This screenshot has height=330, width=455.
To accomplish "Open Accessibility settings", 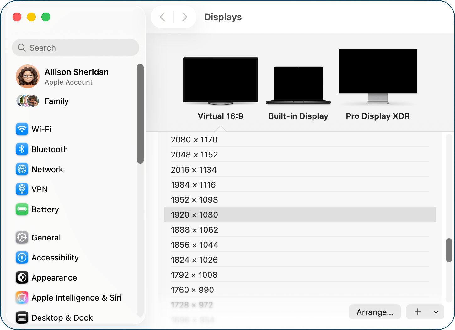I will pos(55,257).
